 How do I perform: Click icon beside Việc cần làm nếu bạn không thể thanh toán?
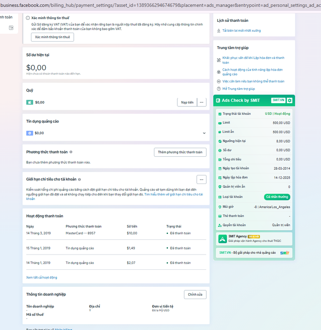coord(219,81)
